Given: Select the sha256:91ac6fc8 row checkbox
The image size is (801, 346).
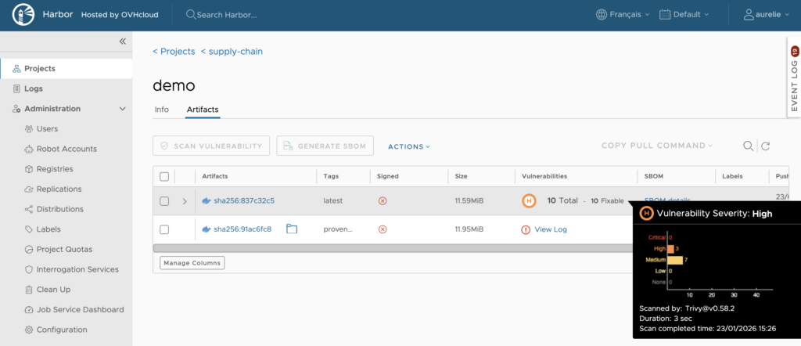Looking at the screenshot, I should pos(164,229).
